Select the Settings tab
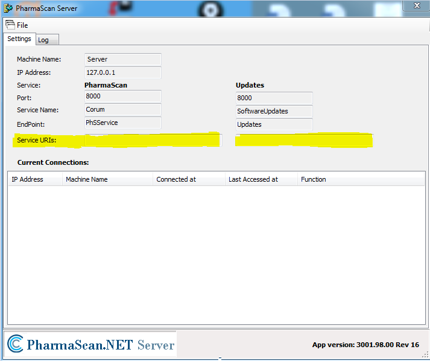The image size is (430, 361). tap(19, 39)
